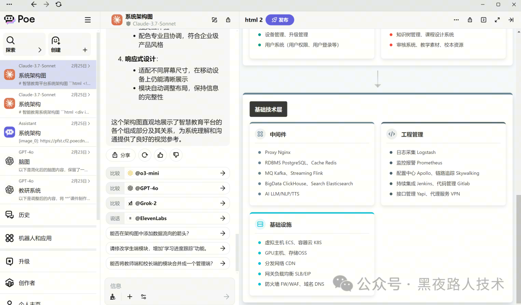The width and height of the screenshot is (521, 305).
Task: Start a new chat with the edit icon
Action: (x=215, y=20)
